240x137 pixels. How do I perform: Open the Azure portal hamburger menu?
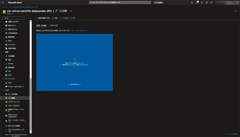(x=3, y=2)
